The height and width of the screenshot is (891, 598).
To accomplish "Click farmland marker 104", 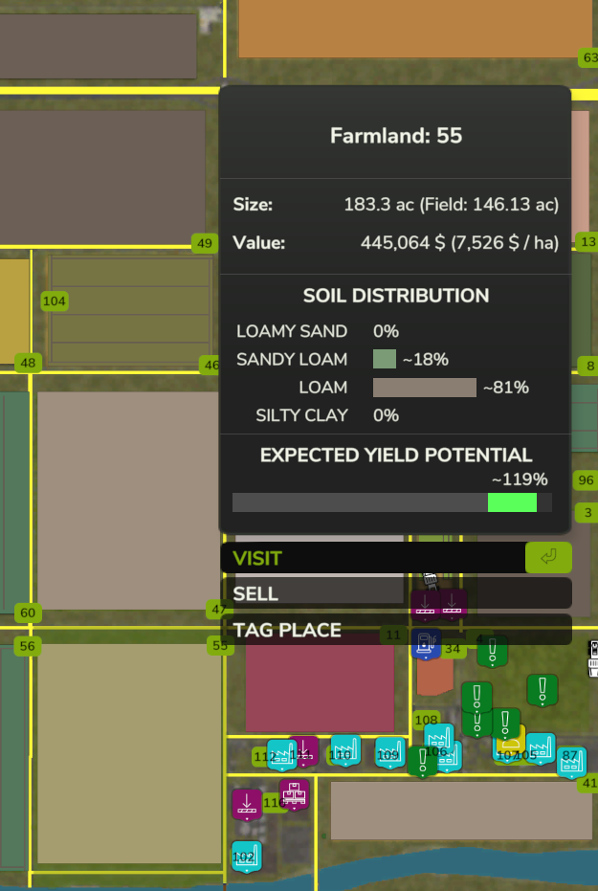I will tap(55, 301).
